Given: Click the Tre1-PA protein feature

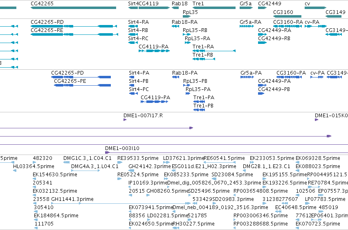Looking at the screenshot, I should point(199,102).
